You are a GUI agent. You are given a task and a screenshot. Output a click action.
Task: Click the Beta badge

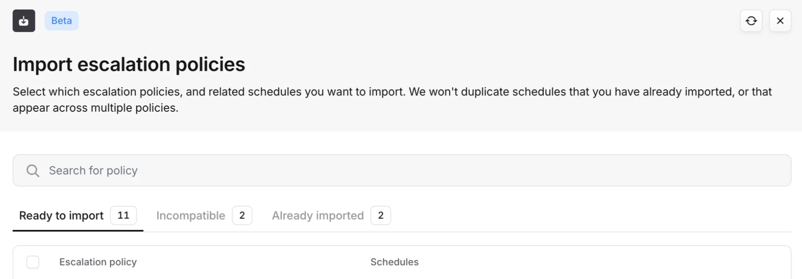tap(61, 21)
